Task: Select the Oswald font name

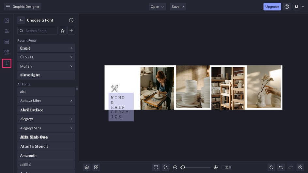Action: tap(25, 48)
